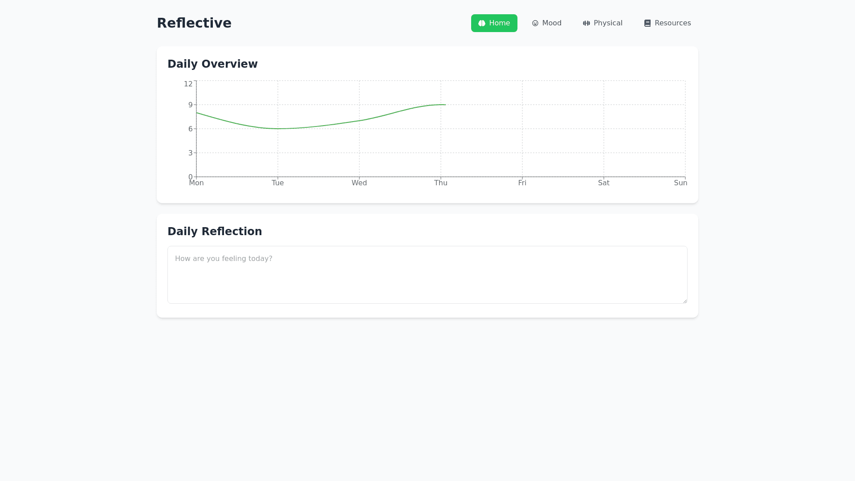Click the Reflective app title
This screenshot has width=855, height=481.
tap(194, 23)
